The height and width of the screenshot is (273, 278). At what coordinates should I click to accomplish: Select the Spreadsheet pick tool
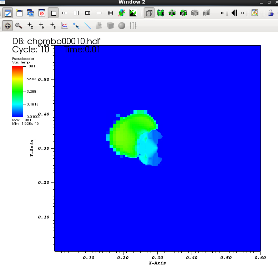click(53, 26)
